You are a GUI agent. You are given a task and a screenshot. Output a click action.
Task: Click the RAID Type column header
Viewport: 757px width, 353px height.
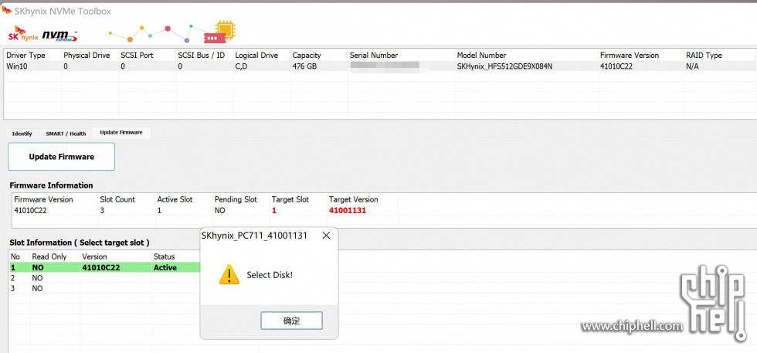[x=704, y=55]
